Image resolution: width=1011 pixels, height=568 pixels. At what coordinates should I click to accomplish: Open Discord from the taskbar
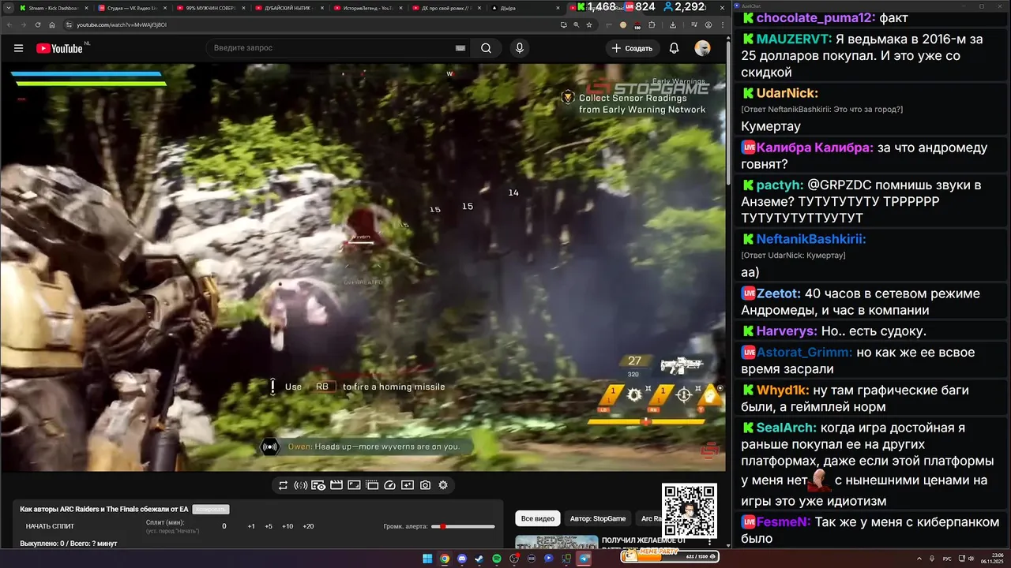point(462,559)
